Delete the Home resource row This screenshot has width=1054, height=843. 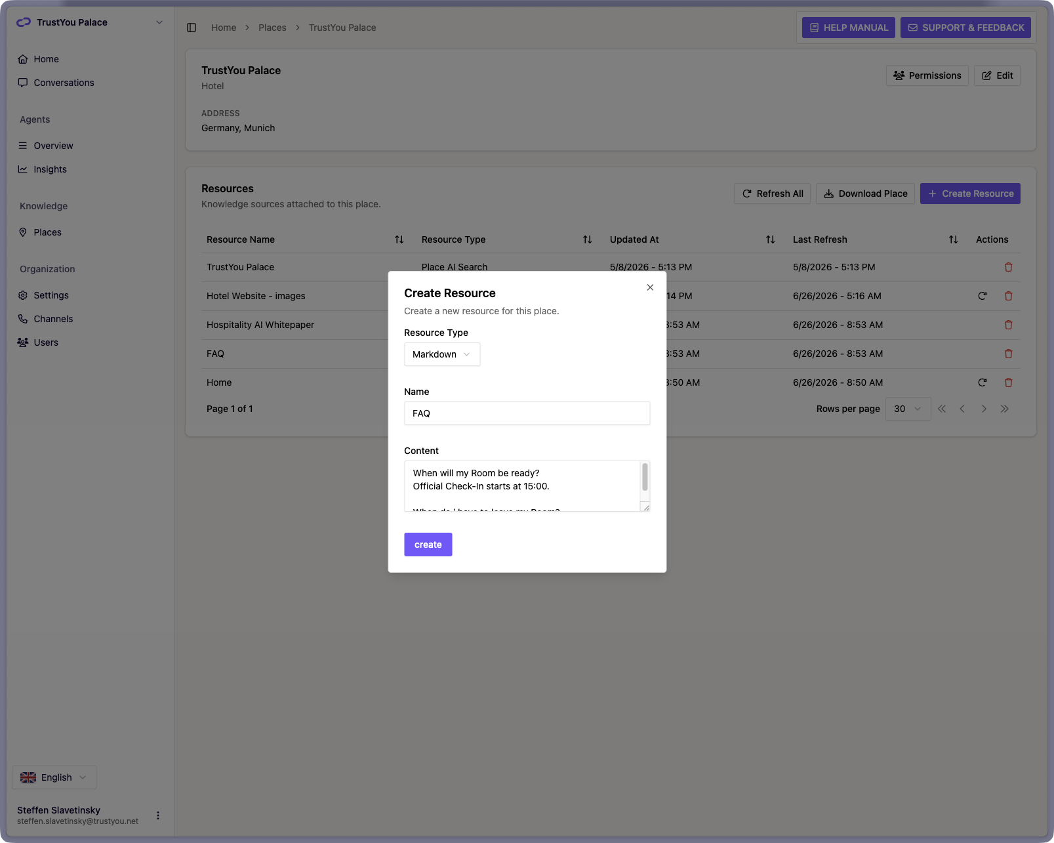tap(1009, 382)
